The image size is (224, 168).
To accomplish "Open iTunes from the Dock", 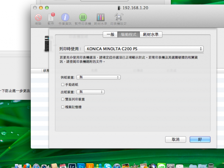I will pos(117,166).
